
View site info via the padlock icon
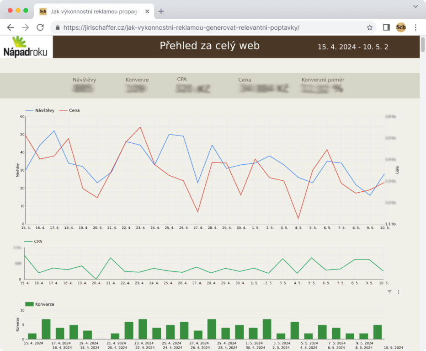(x=57, y=27)
